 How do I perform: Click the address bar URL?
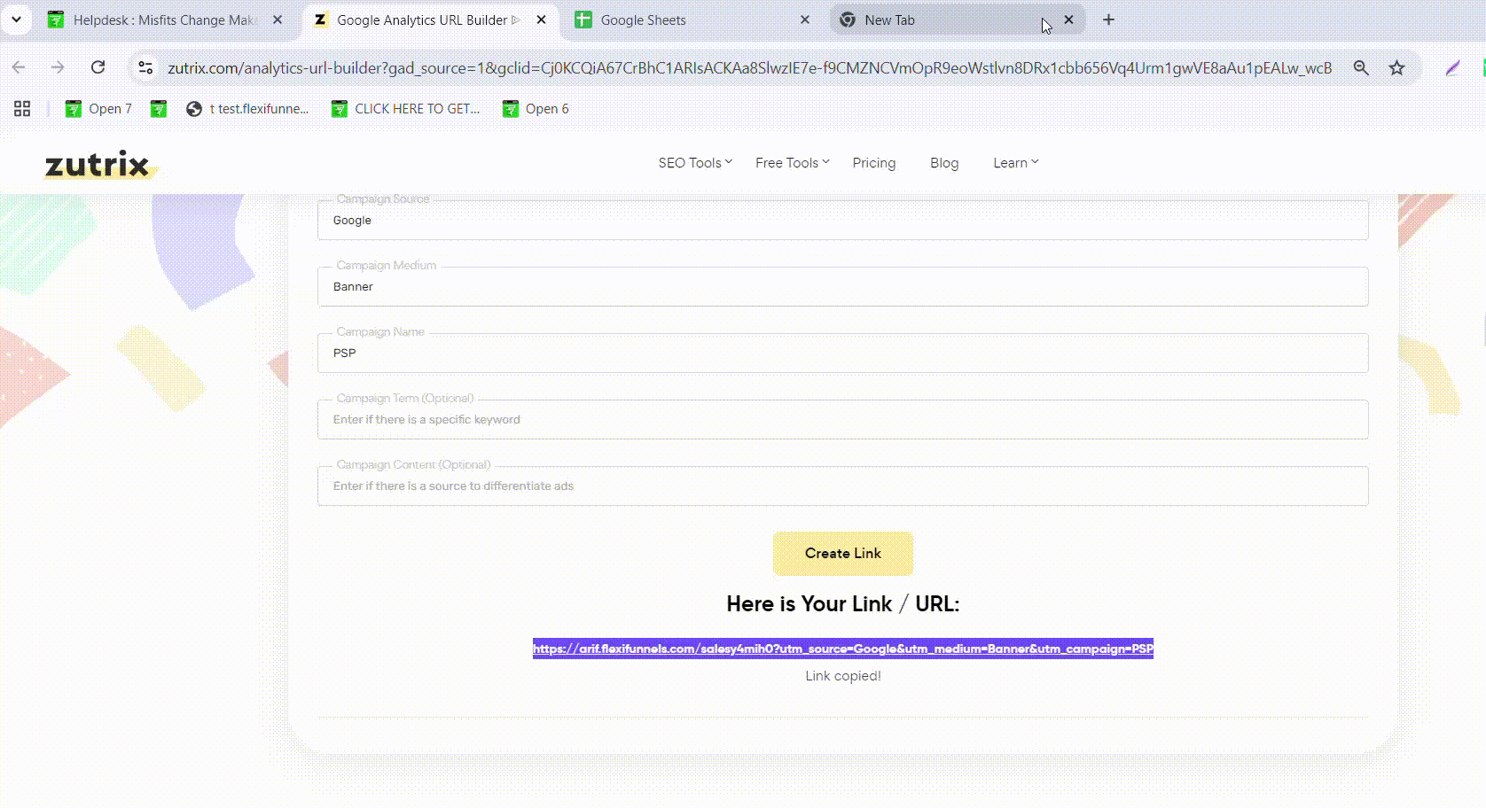749,68
